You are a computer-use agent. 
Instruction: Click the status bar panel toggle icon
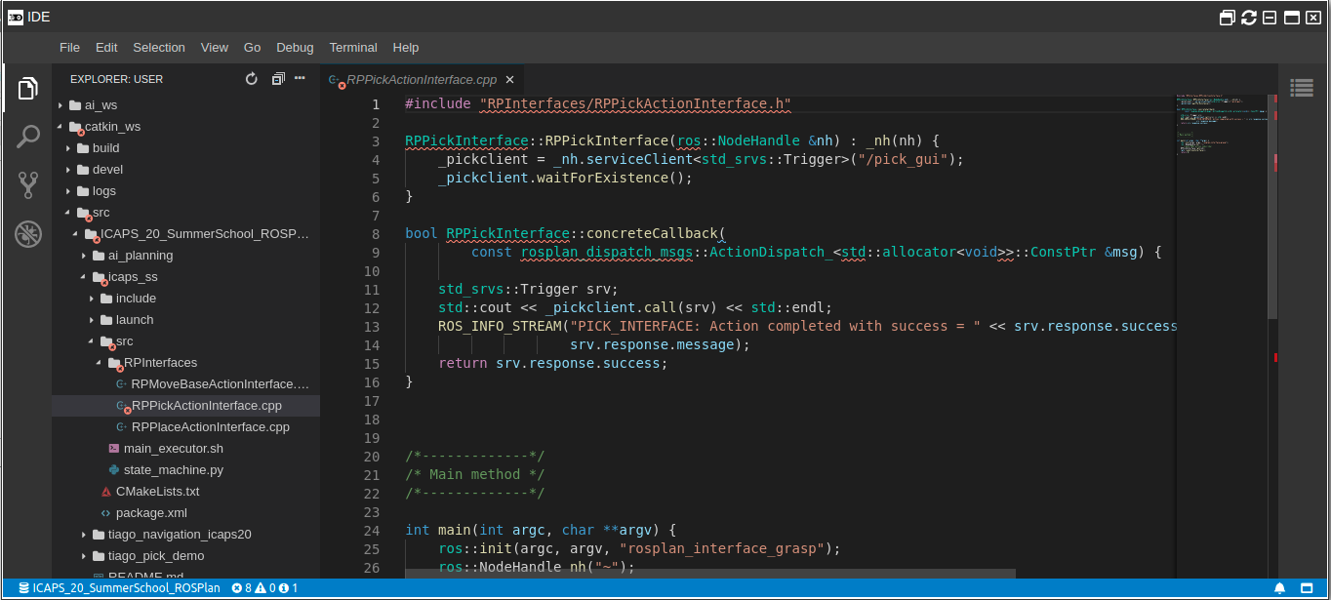1307,588
